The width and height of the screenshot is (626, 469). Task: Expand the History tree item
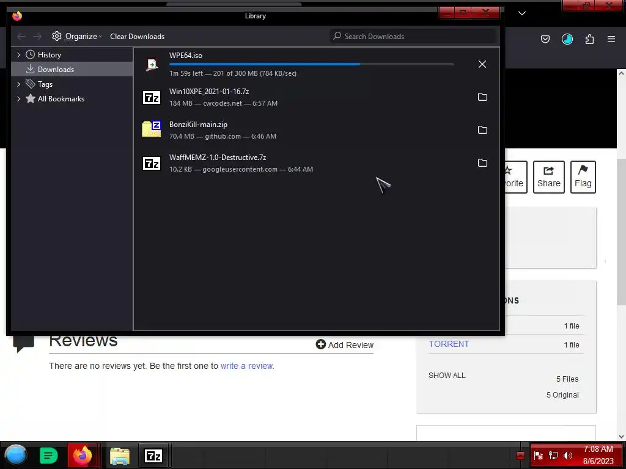coord(18,54)
